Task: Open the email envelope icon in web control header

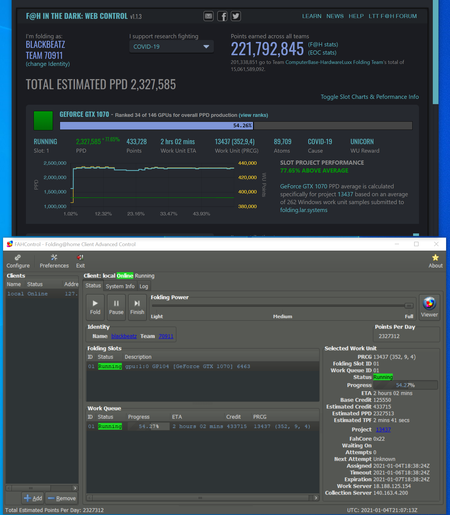Action: click(209, 16)
